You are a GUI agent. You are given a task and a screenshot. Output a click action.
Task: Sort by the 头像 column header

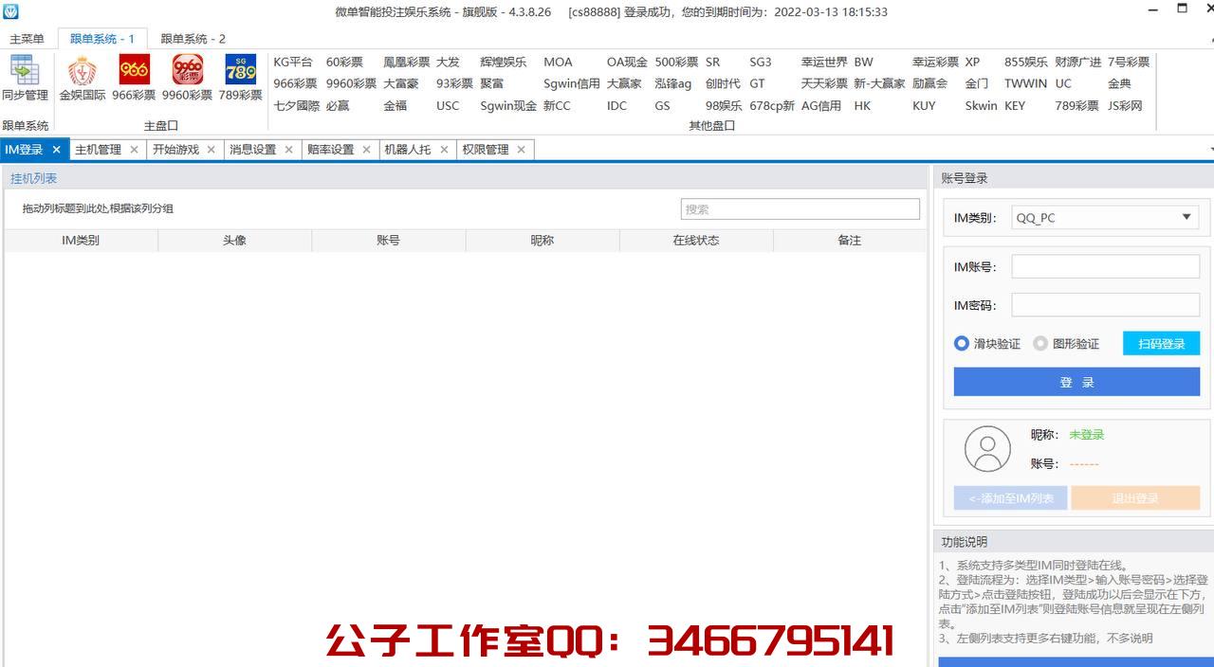tap(234, 241)
